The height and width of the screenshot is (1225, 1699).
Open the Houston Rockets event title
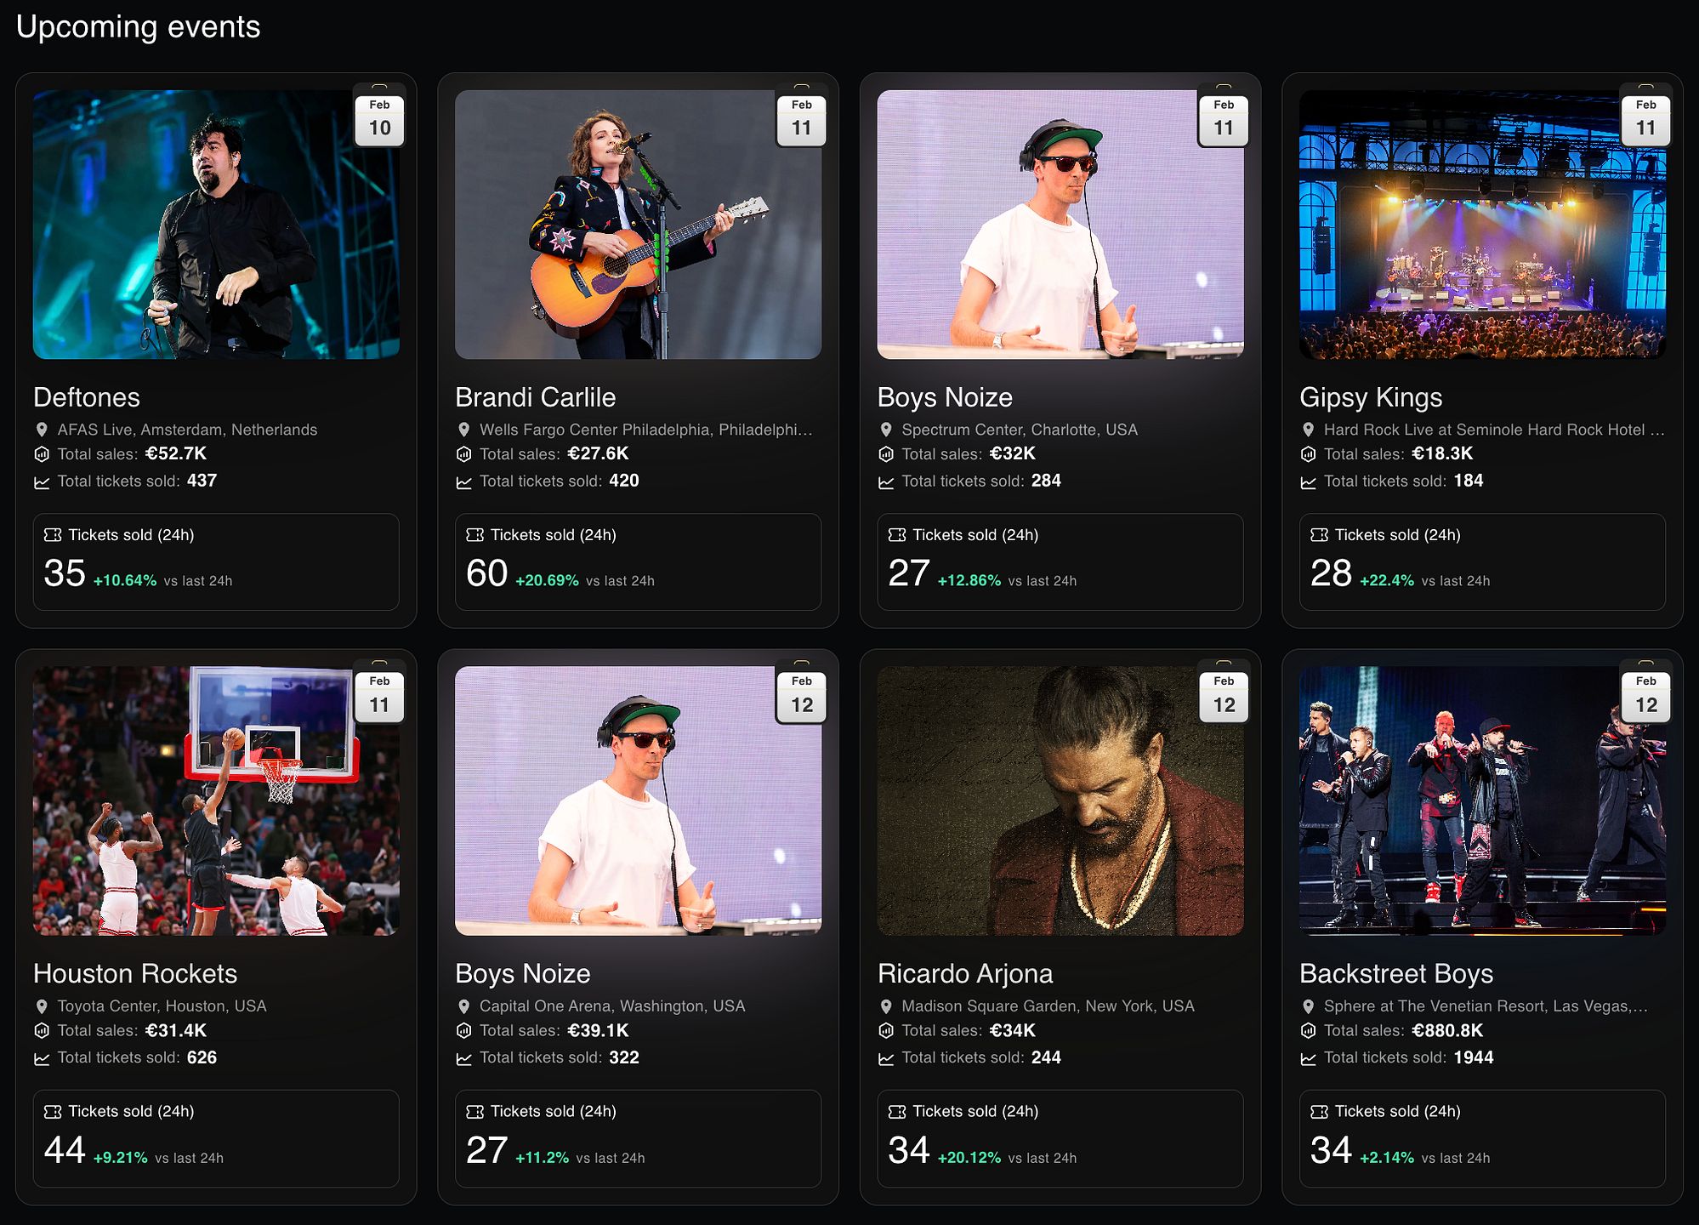[x=135, y=973]
